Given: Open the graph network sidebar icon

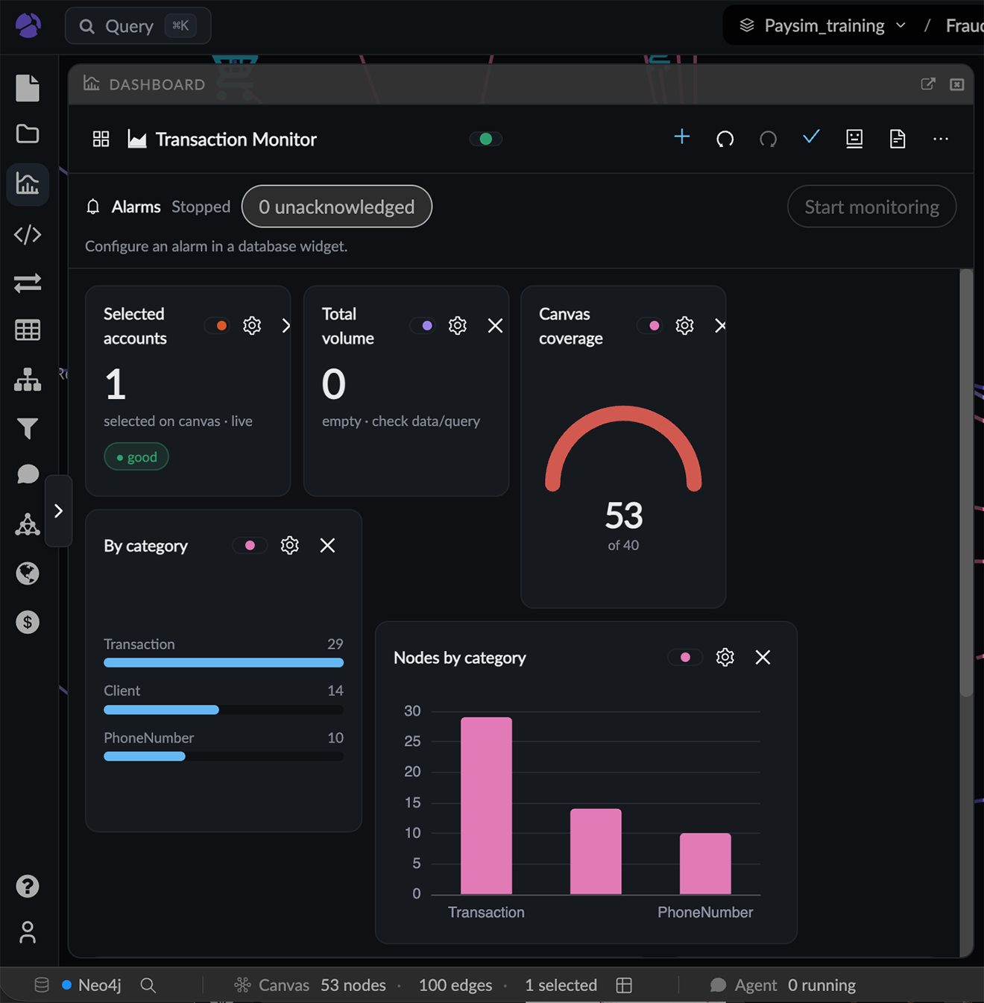Looking at the screenshot, I should click(x=28, y=524).
